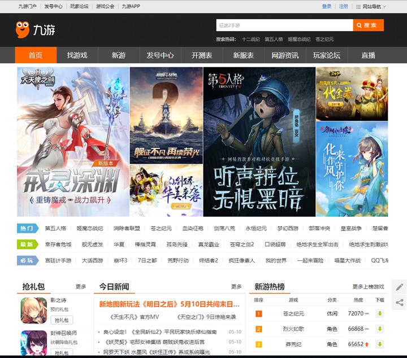Open 《天空之门》9日惊艳来袭 news link
407x358 pixels.
pyautogui.click(x=206, y=317)
